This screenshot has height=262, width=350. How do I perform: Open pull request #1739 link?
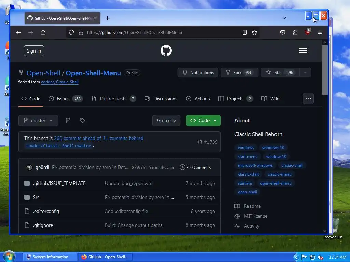[x=207, y=142]
